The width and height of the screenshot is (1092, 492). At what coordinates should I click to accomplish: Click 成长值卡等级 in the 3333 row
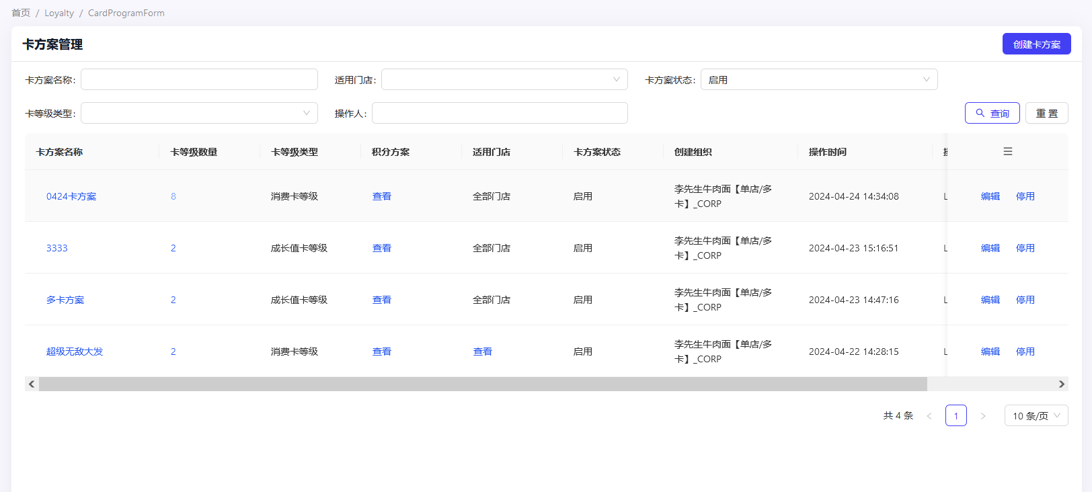coord(299,248)
